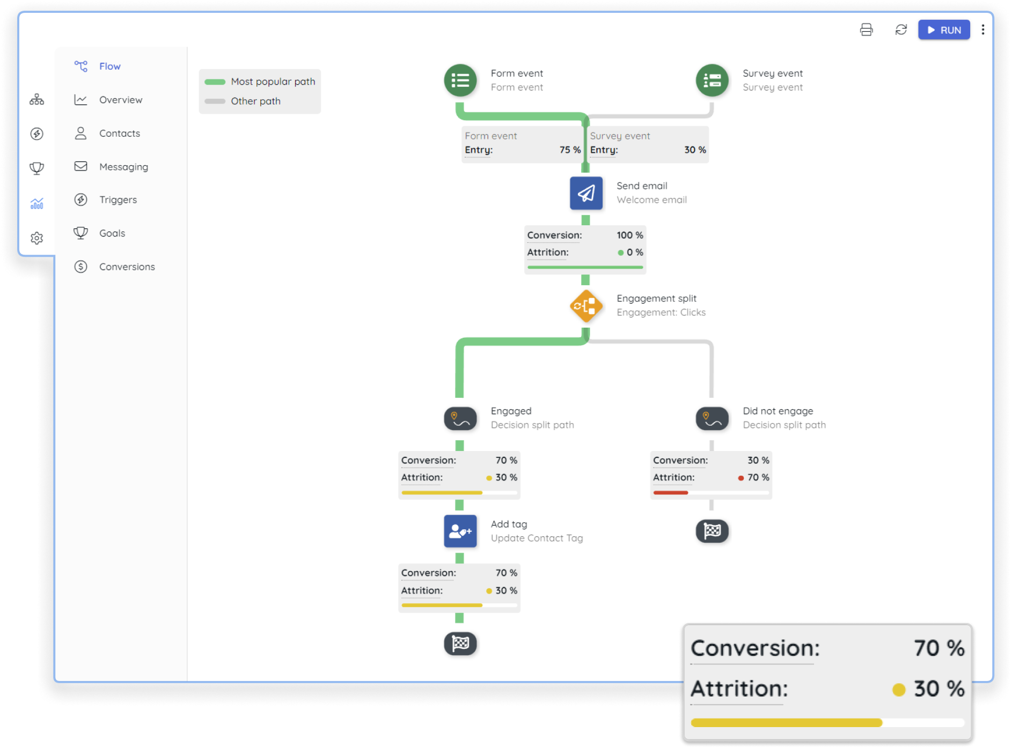
Task: Click the Contacts person icon
Action: pos(81,133)
